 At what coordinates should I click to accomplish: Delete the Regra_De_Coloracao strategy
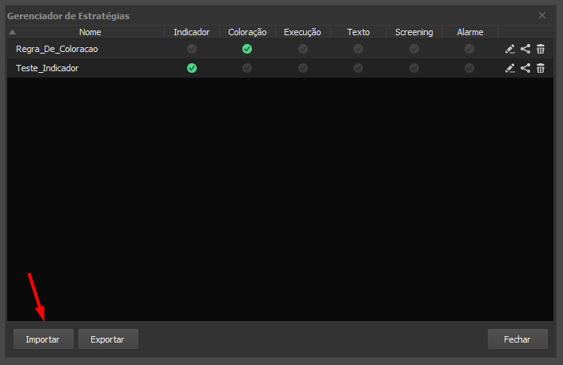(x=541, y=49)
